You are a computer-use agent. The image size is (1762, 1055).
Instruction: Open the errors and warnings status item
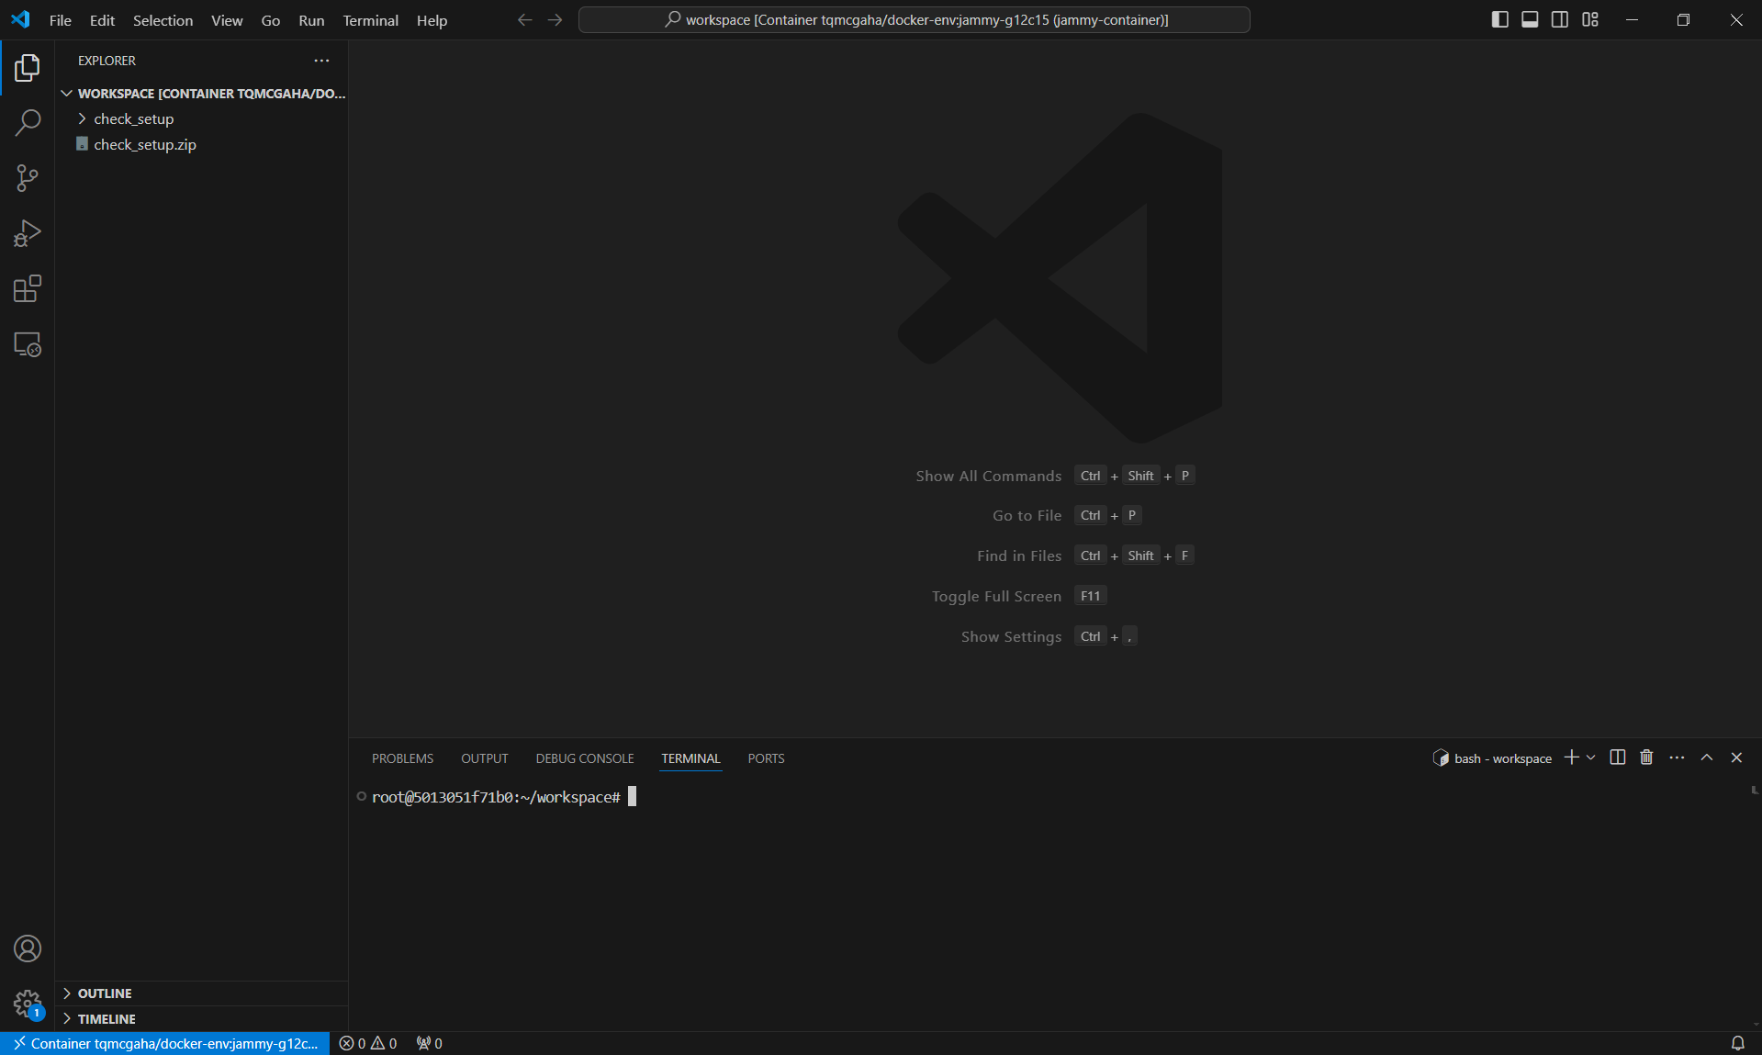(368, 1043)
